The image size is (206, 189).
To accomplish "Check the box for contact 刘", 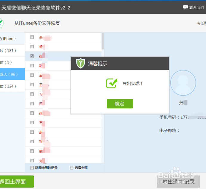I will (x=32, y=161).
